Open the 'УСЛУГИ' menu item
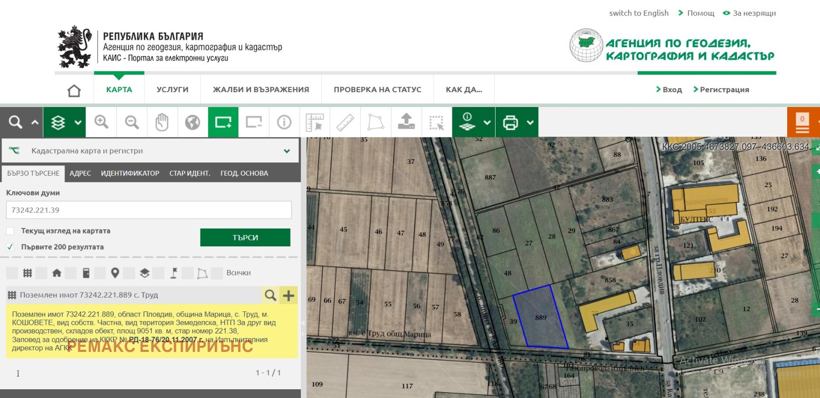Image resolution: width=820 pixels, height=398 pixels. point(172,90)
